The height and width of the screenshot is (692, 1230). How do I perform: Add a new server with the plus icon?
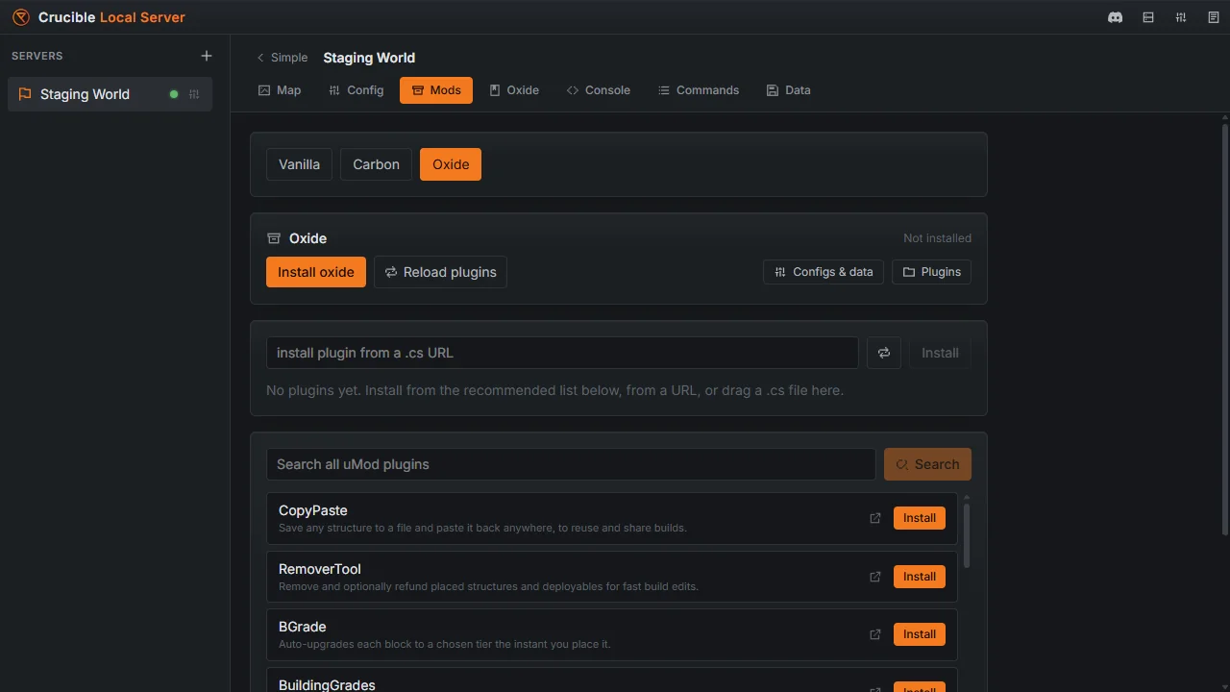(206, 56)
